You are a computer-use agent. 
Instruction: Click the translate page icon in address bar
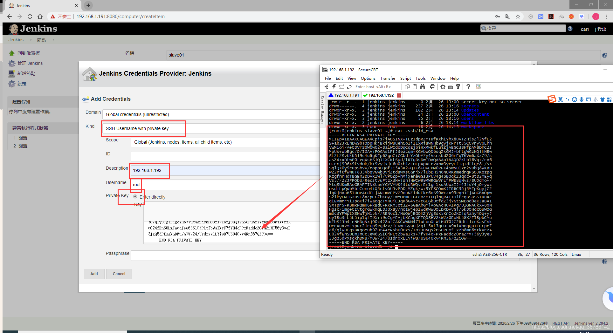pyautogui.click(x=508, y=17)
